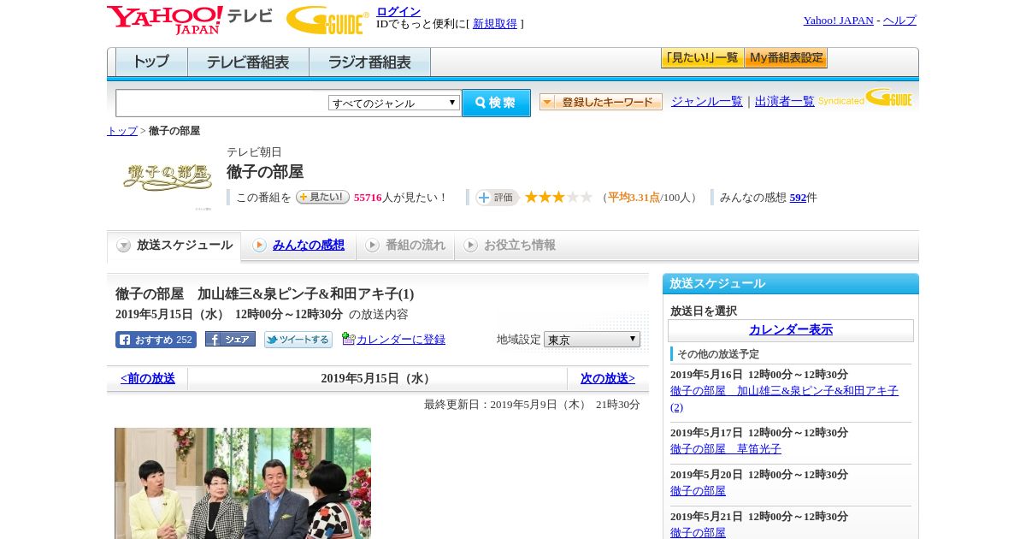
Task: Open the 592 みんなの感想 count link
Action: (x=798, y=198)
